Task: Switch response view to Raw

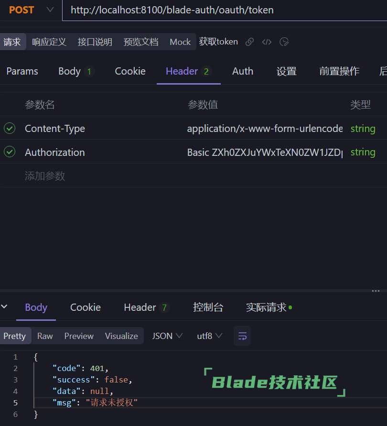Action: pos(44,336)
